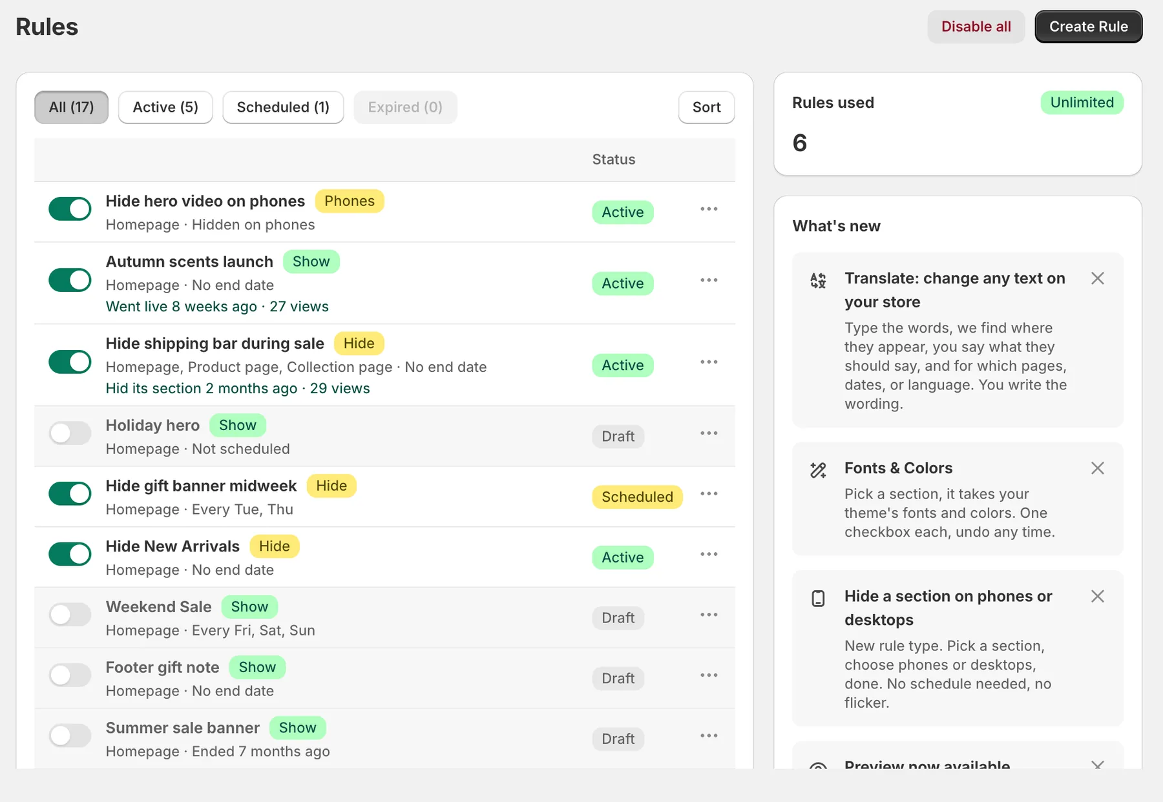Viewport: 1163px width, 802px height.
Task: Open the Hide hero video on phones rule
Action: point(205,201)
